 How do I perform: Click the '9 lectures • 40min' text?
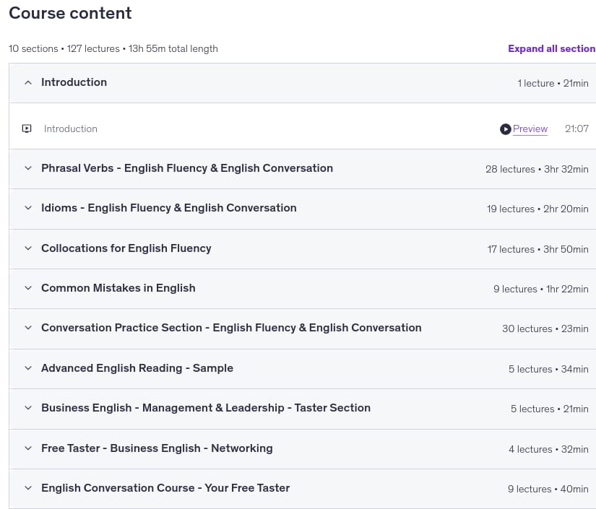pyautogui.click(x=548, y=489)
